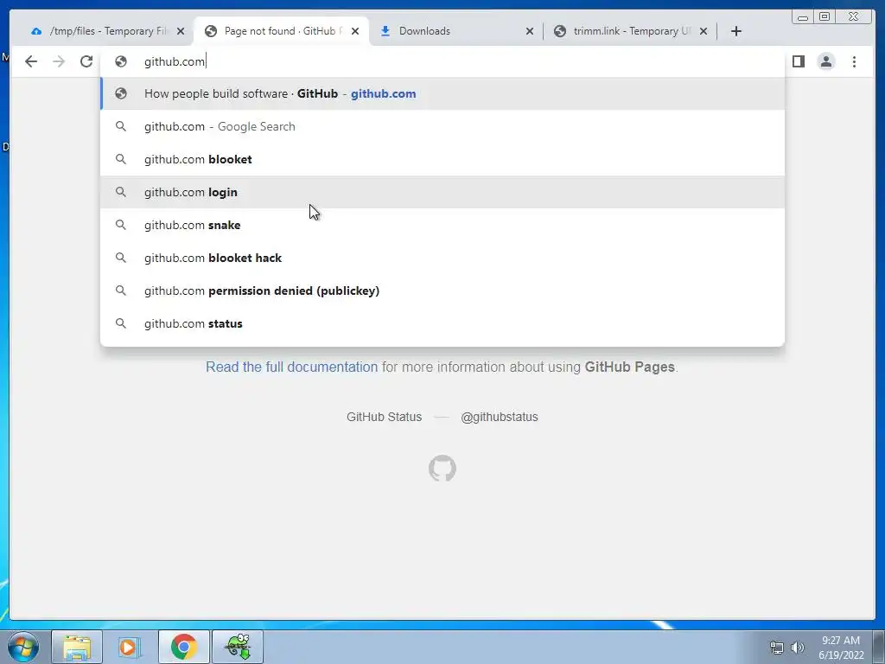Switch to the trimm.link Temporary Upload tab
This screenshot has width=885, height=664.
[x=629, y=31]
